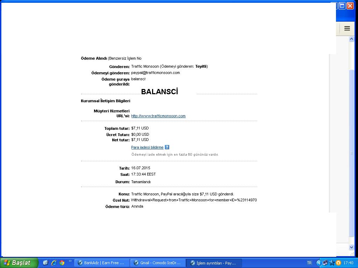Launch Internet Explorer from quick launch
Screen dimensions: 358x268
tap(53, 263)
